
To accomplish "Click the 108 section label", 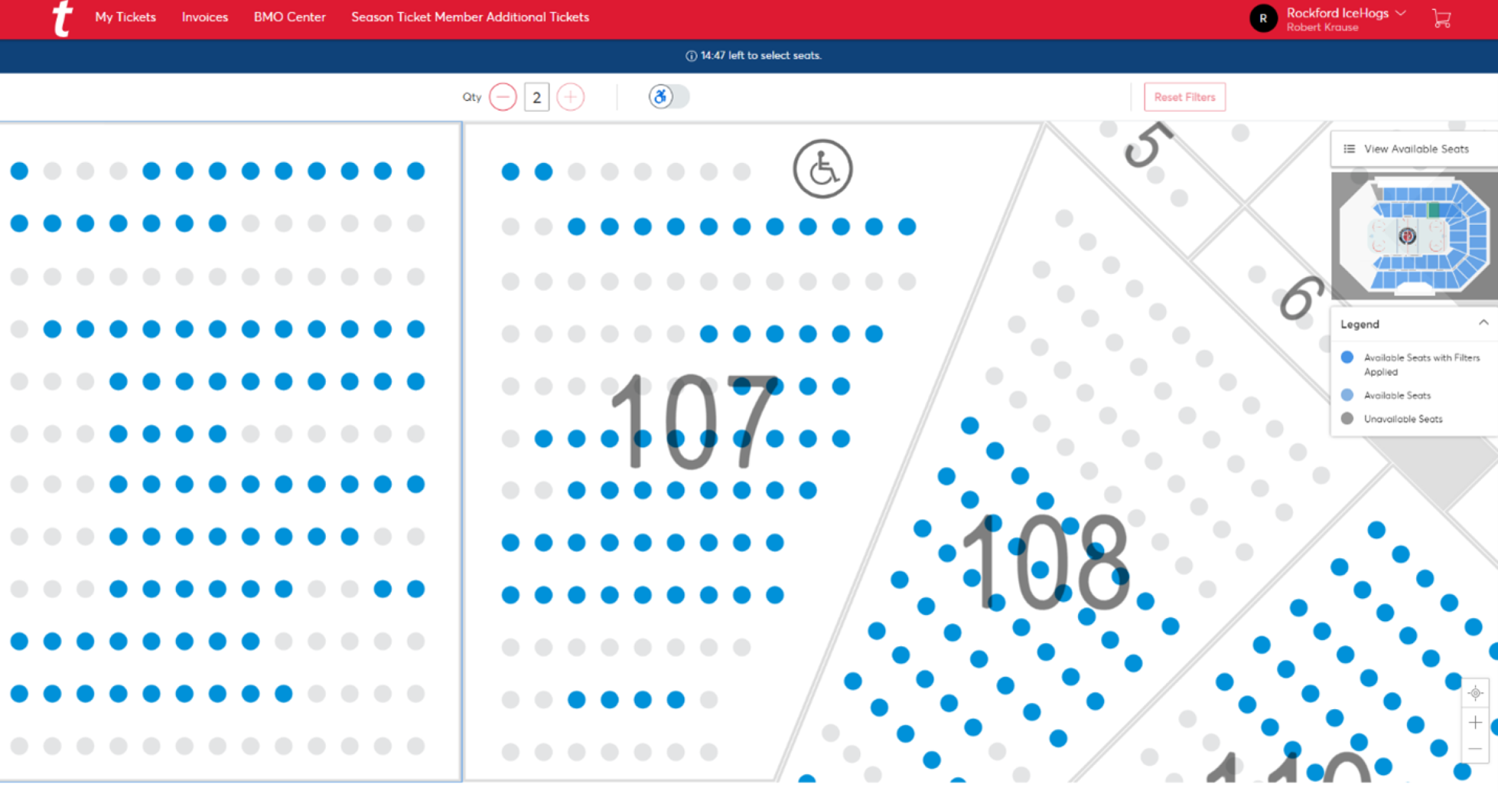I will point(1047,562).
